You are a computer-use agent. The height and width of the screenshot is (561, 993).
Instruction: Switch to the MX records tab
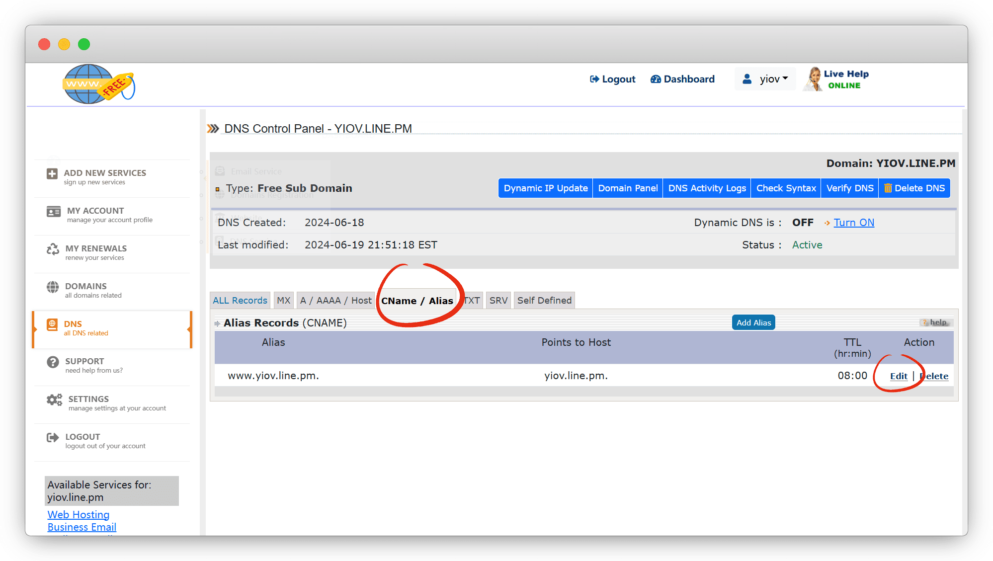coord(283,301)
